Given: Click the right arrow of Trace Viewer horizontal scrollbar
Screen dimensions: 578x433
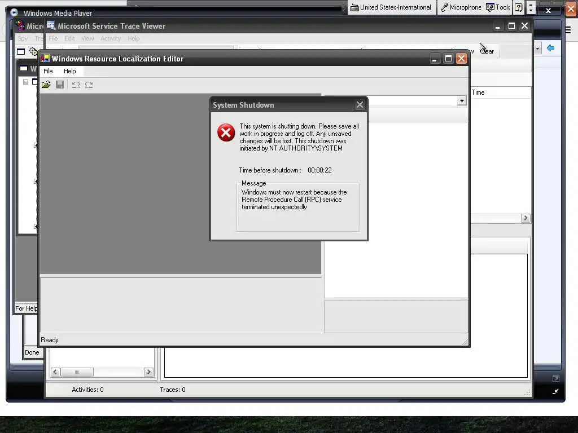Looking at the screenshot, I should (148, 372).
